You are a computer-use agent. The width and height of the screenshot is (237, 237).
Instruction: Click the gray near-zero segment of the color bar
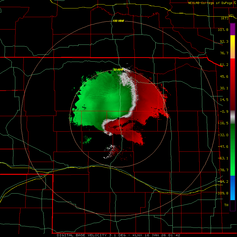233,117
